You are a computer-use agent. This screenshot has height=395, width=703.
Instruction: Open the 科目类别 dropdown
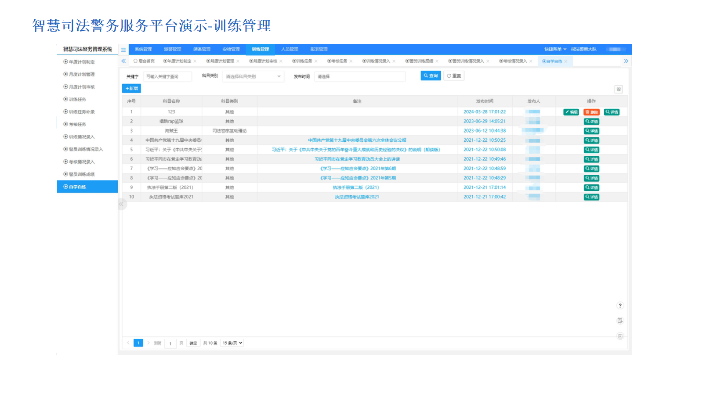point(254,76)
